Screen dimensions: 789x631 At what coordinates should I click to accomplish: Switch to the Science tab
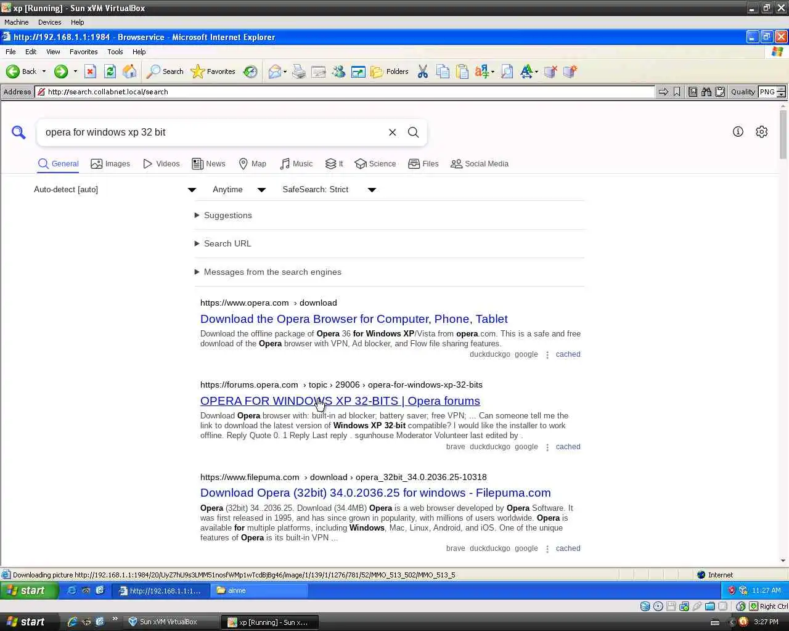pyautogui.click(x=375, y=164)
